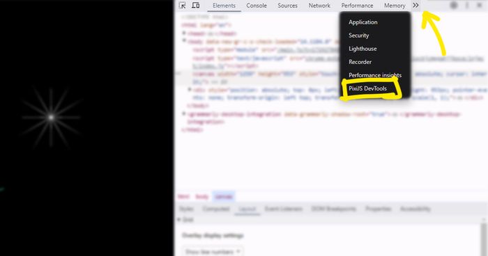
Task: Expand the div node below canvas
Action: (x=190, y=90)
